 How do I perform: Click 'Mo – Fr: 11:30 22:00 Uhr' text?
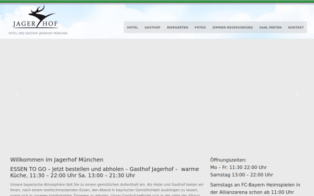[x=239, y=167]
